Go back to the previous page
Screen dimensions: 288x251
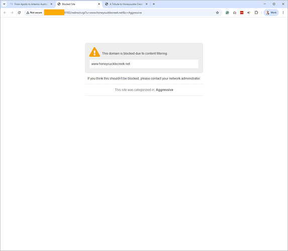coord(5,13)
